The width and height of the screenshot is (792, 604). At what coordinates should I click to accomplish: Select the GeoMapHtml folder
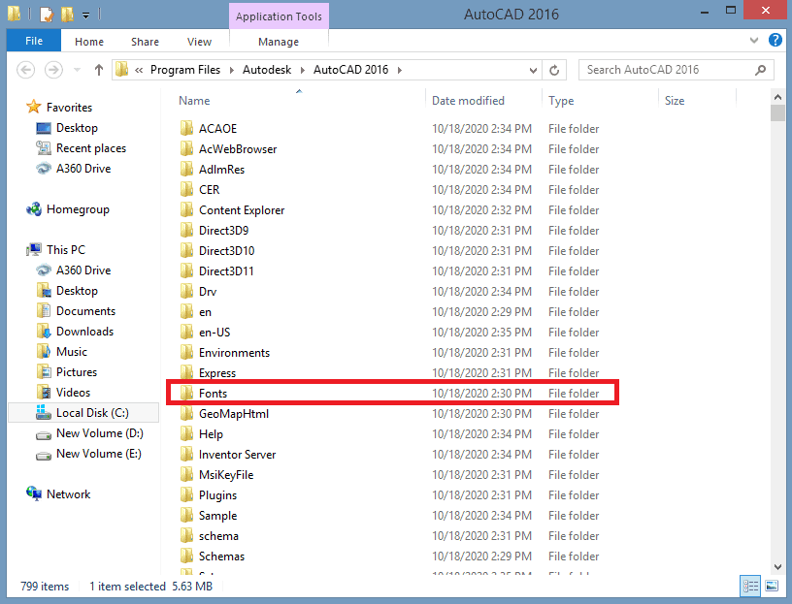[234, 414]
